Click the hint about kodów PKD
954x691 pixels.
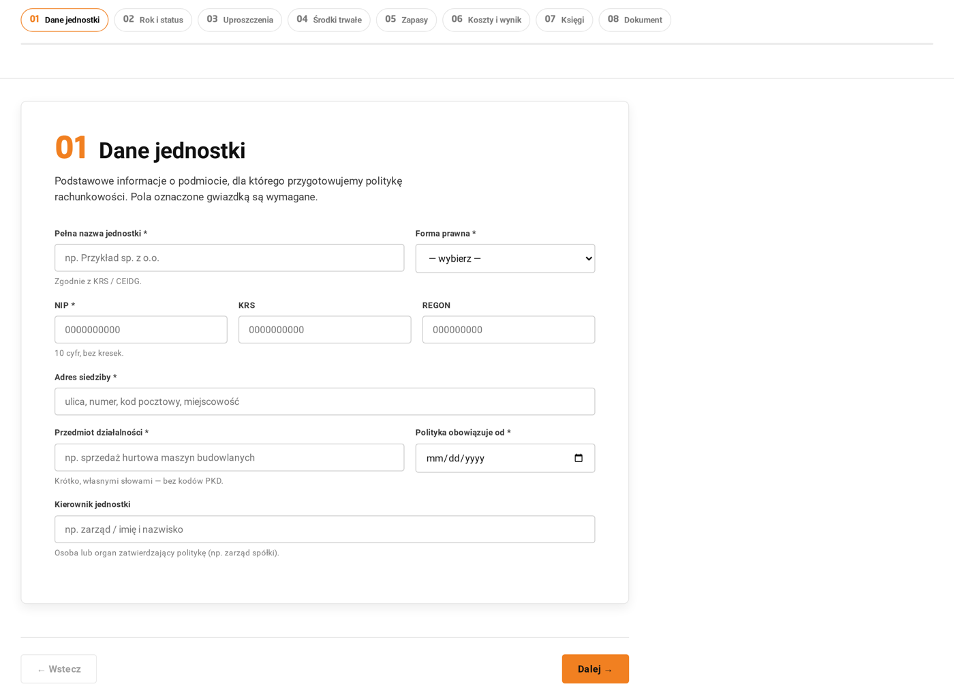pyautogui.click(x=139, y=481)
